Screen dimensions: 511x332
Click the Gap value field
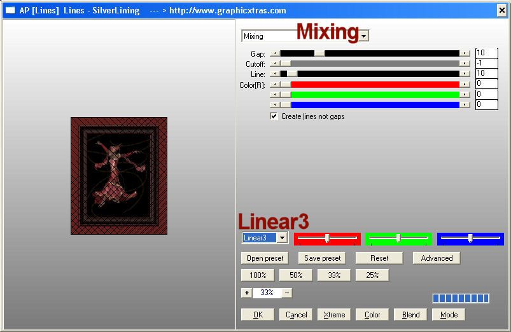click(487, 53)
